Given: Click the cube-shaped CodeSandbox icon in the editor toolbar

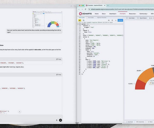Looking at the screenshot, I should pos(112,20).
